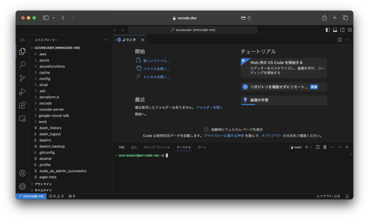The image size is (369, 220).
Task: Click the azureuser command center search box
Action: pyautogui.click(x=192, y=30)
